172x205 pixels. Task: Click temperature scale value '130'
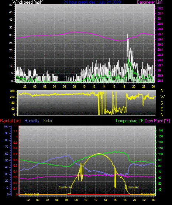161,136
